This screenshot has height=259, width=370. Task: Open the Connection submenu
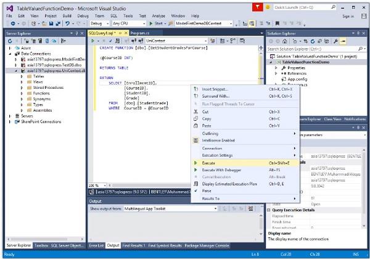click(x=245, y=149)
